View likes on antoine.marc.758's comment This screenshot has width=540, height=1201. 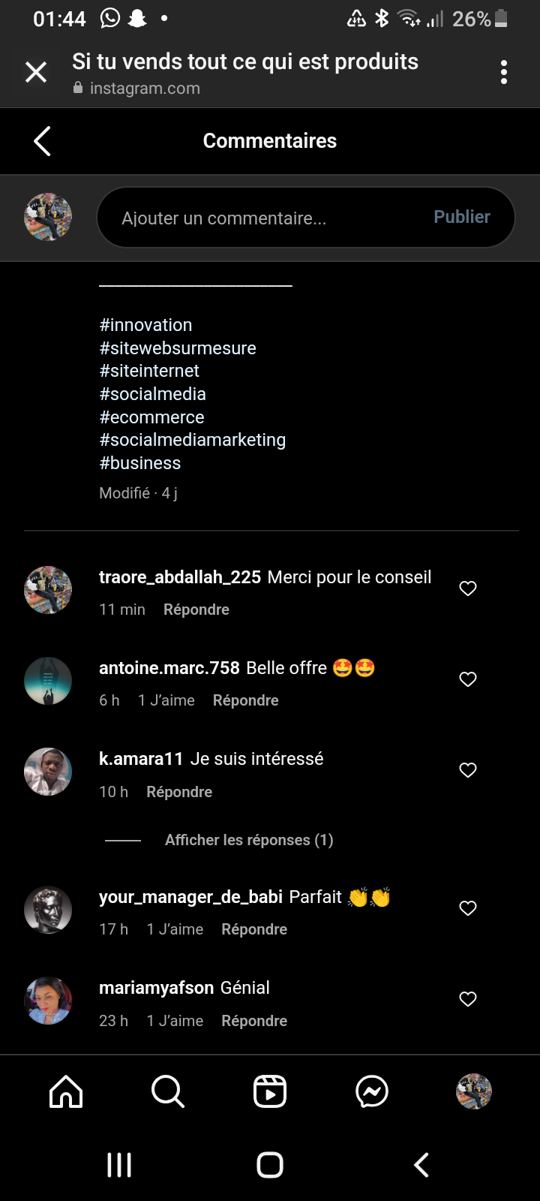[x=166, y=700]
